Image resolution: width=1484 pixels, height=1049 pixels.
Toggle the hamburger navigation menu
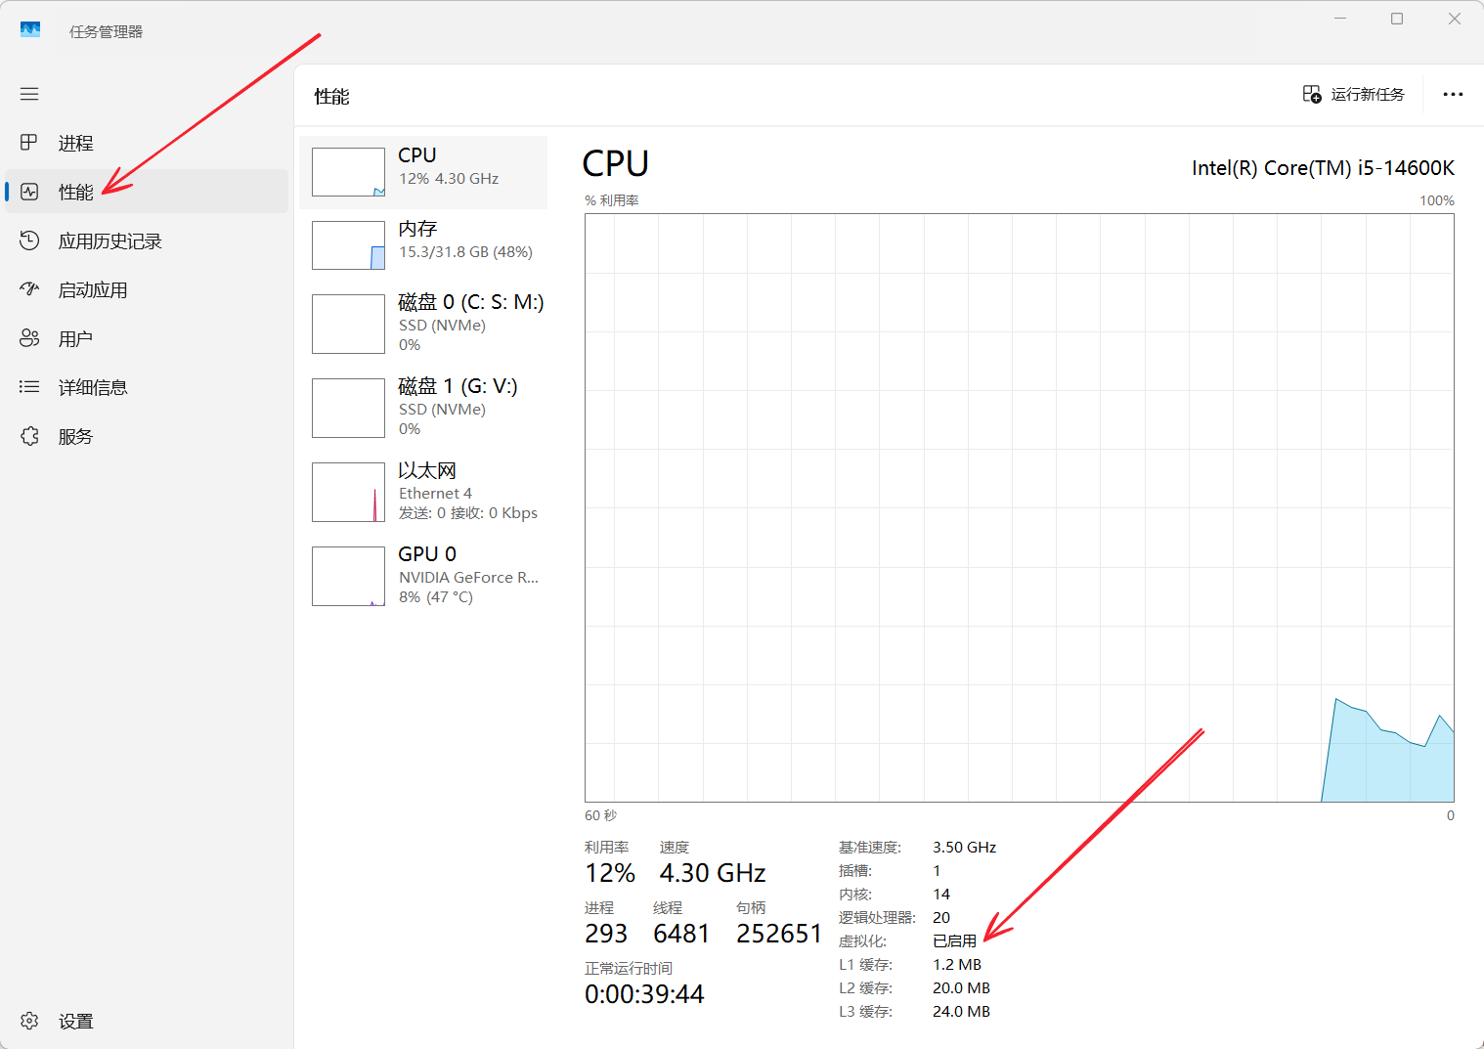(29, 94)
